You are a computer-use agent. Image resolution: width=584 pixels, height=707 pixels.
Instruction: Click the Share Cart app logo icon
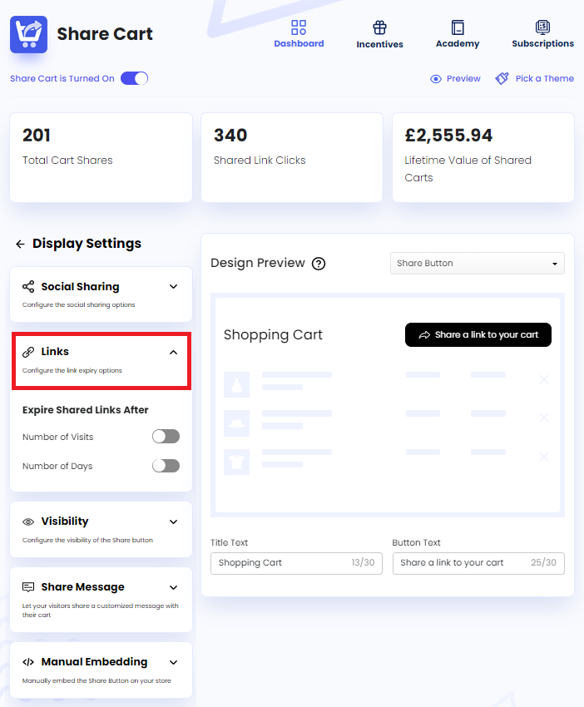[27, 34]
